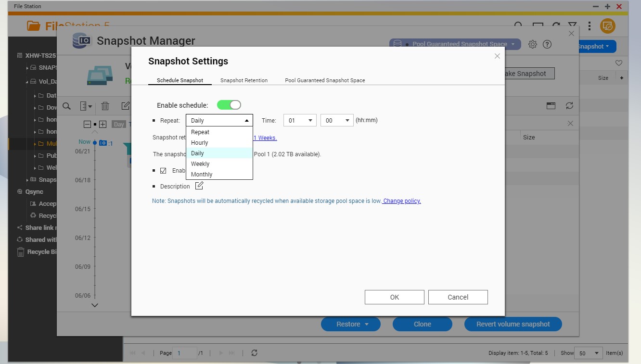Close the Snapshot Settings dialog

pos(497,56)
